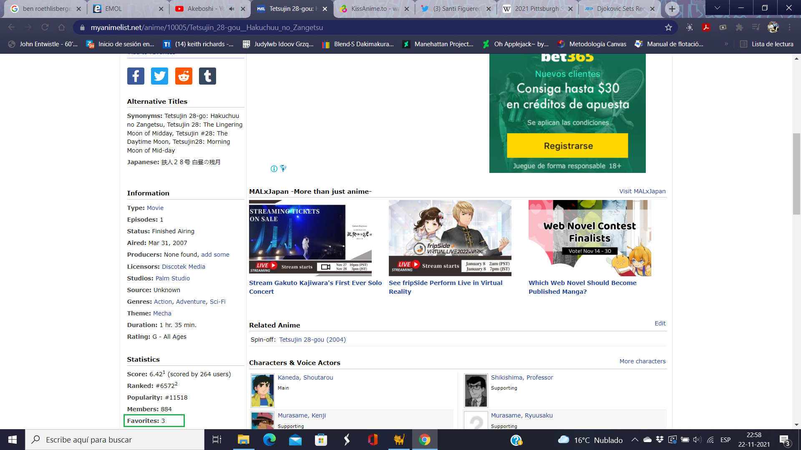Open Kaneda Shoutarou character thumbnail
This screenshot has height=450, width=801.
(x=262, y=390)
